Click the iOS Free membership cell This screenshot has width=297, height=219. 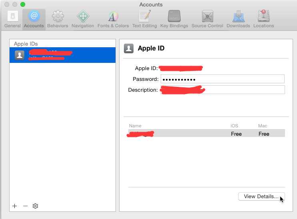pos(236,134)
